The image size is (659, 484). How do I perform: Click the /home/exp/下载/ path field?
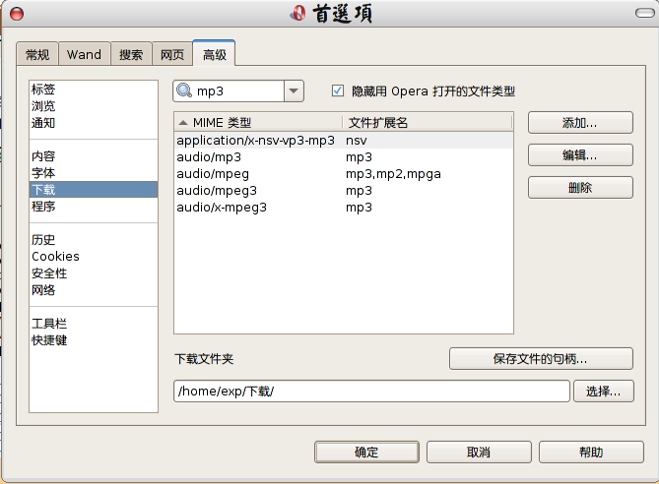pos(371,392)
